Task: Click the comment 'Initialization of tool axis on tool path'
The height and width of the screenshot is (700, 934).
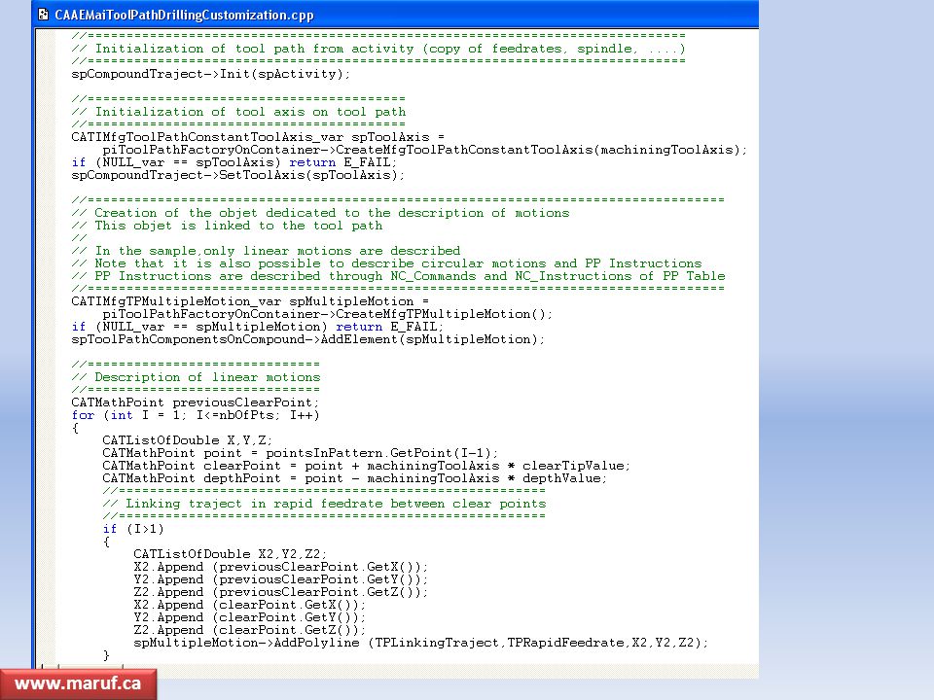Action: pos(238,112)
